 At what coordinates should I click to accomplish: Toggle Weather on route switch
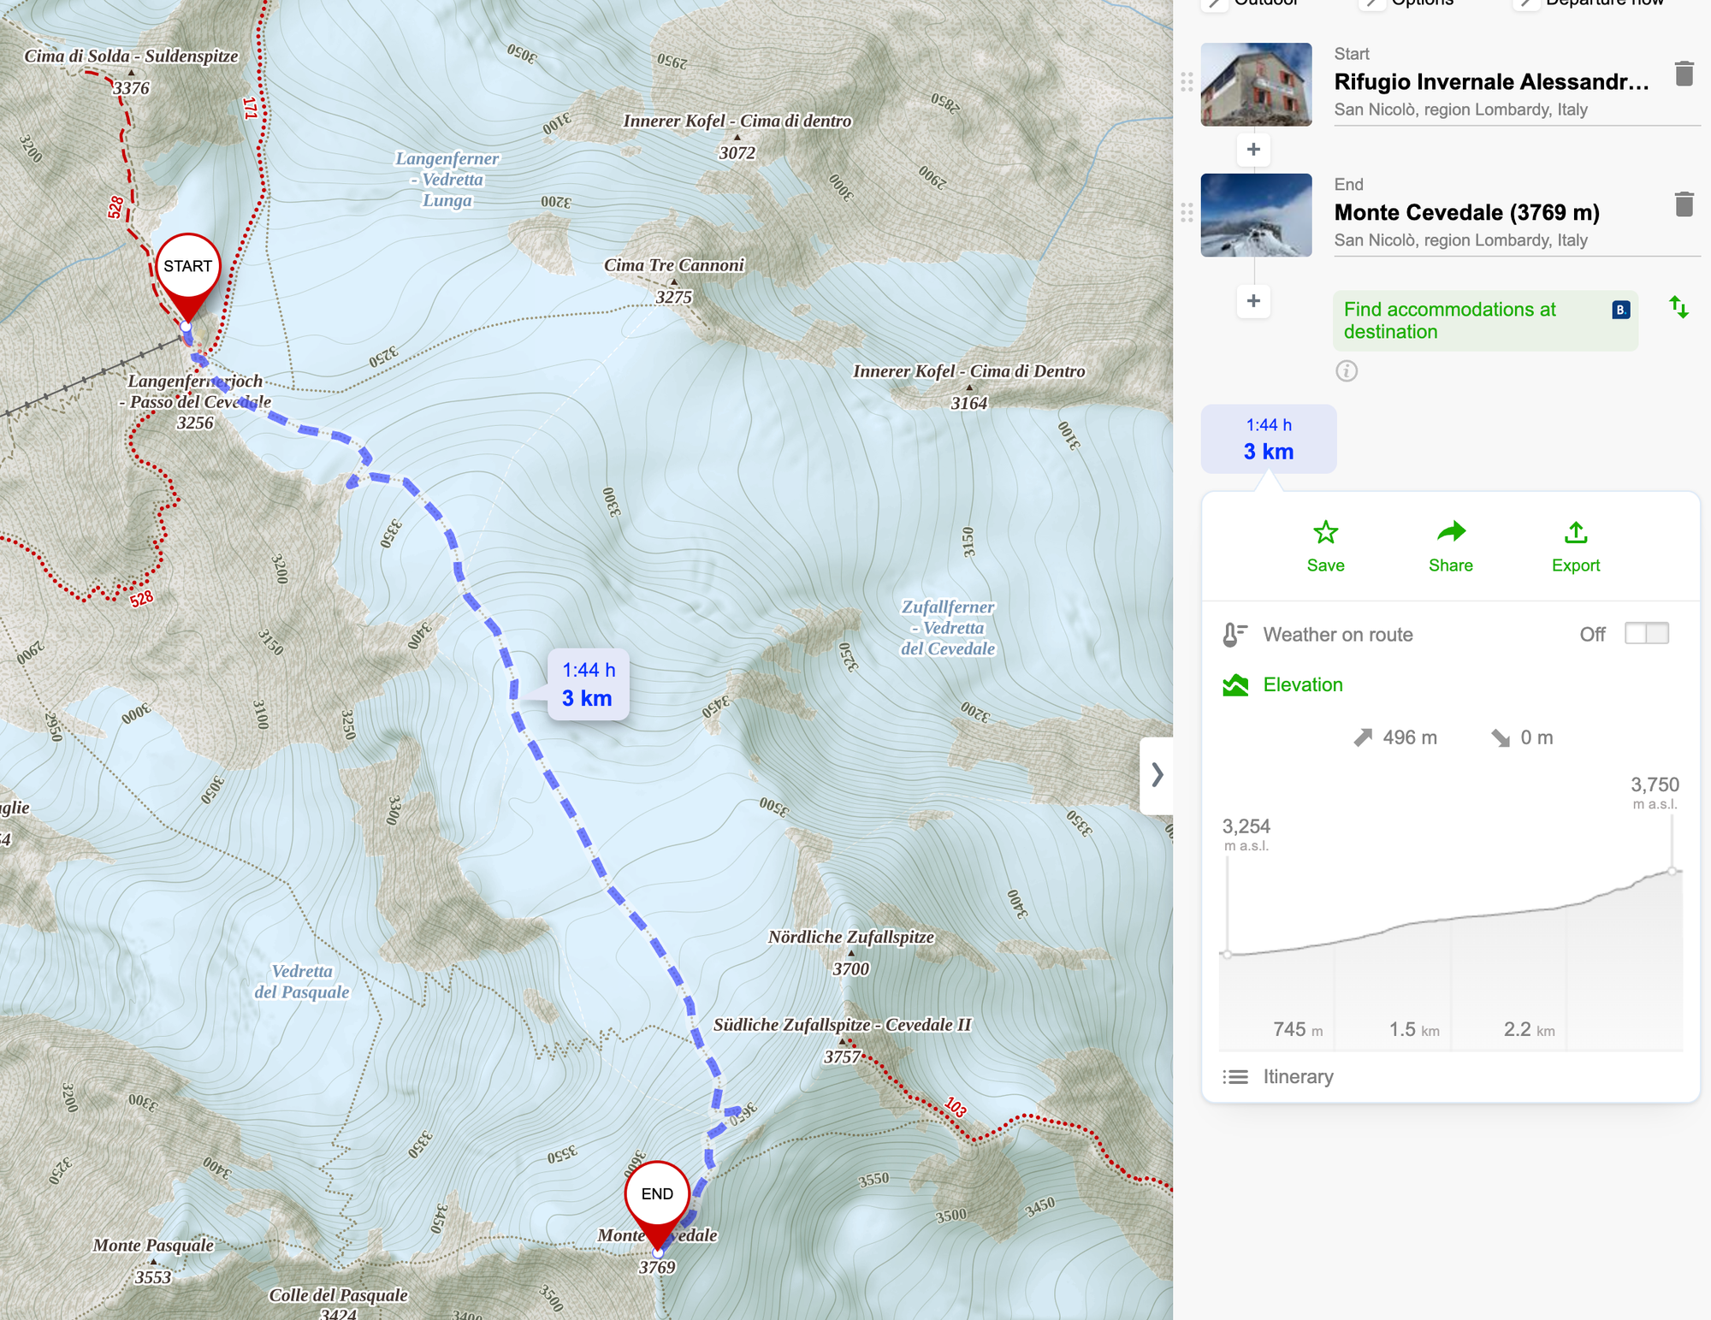(1646, 634)
